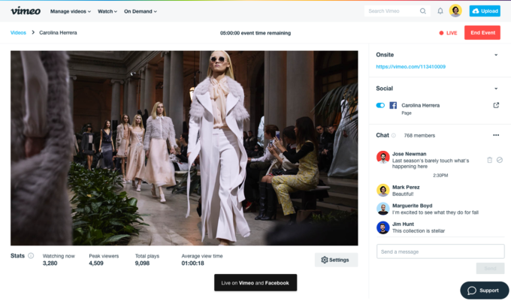Screen dimensions: 511x301
Task: Open the Watch menu
Action: 107,11
